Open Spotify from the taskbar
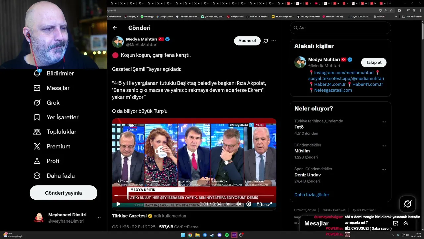Viewport: 424px width, 239px height. 227,235
